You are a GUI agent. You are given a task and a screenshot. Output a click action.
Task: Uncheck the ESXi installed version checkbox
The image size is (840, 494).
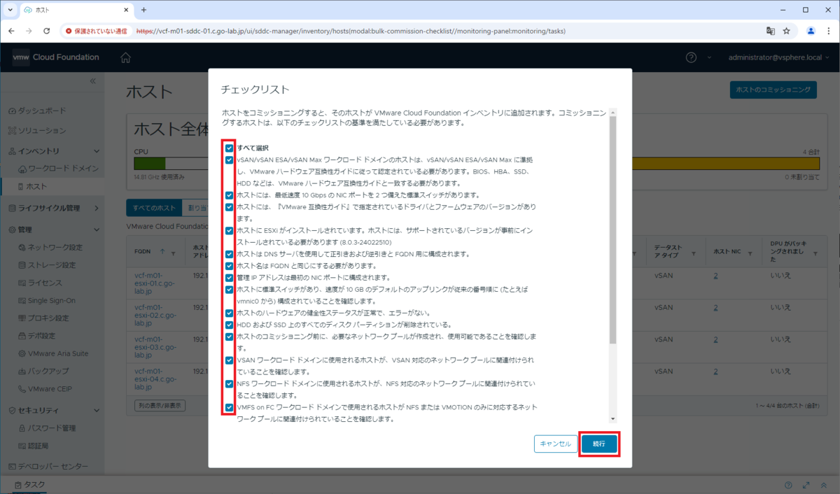click(230, 230)
